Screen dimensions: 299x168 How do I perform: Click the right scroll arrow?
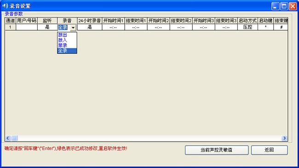(x=284, y=138)
